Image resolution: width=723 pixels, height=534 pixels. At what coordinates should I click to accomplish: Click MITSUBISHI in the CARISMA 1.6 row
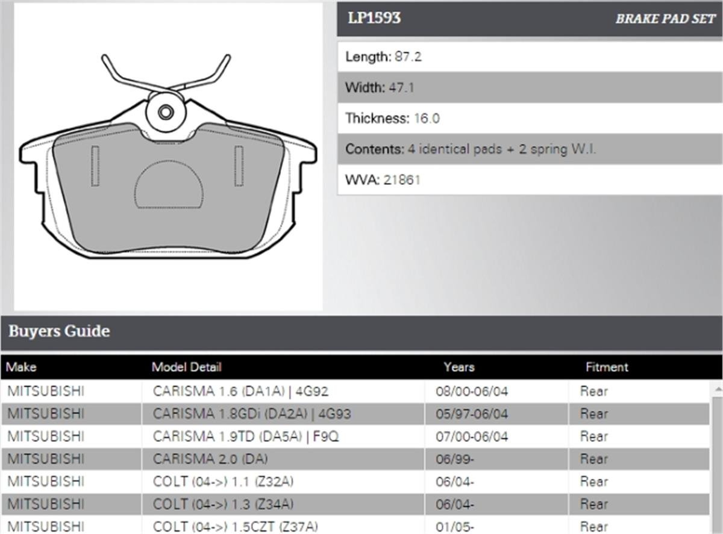pyautogui.click(x=46, y=391)
